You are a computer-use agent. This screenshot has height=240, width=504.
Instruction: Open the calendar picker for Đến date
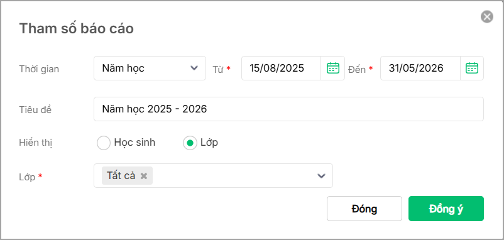click(x=472, y=68)
